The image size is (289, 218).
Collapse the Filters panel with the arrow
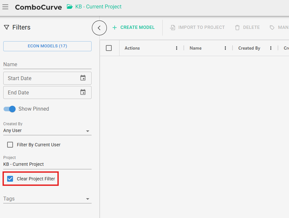pos(99,28)
